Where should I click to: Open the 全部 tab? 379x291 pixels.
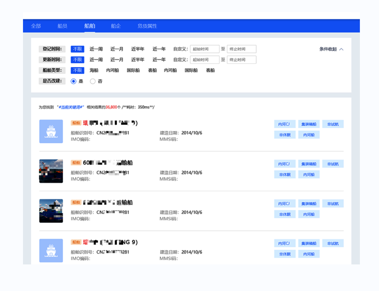36,26
